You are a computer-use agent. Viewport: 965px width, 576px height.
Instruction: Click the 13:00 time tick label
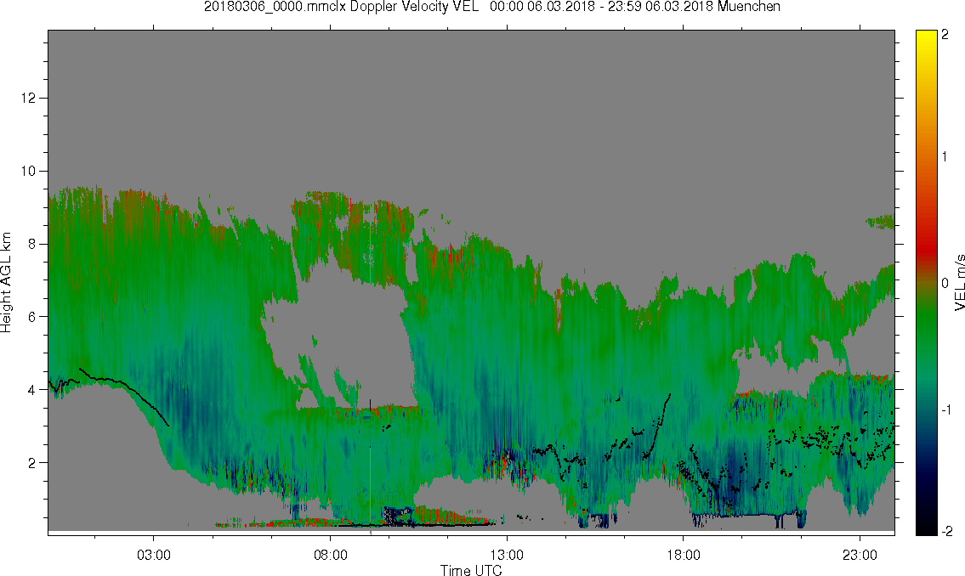(x=507, y=555)
